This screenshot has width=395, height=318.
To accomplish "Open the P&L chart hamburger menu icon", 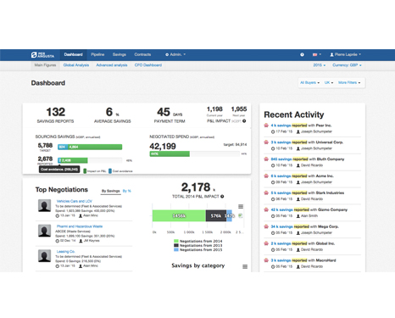I will (241, 207).
